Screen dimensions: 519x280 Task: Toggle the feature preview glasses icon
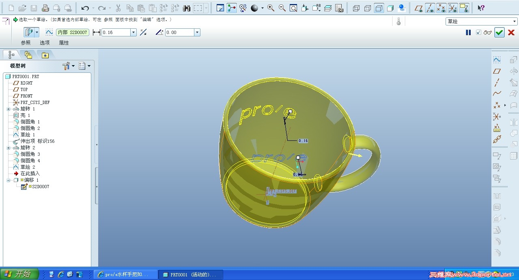click(488, 32)
